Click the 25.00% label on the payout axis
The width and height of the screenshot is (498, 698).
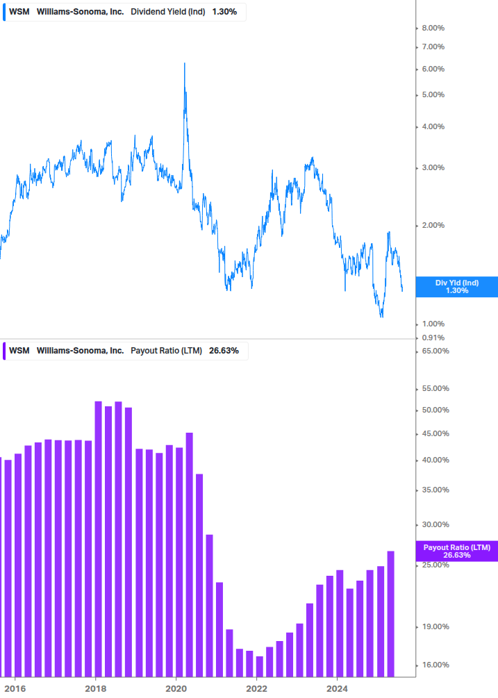(x=435, y=565)
